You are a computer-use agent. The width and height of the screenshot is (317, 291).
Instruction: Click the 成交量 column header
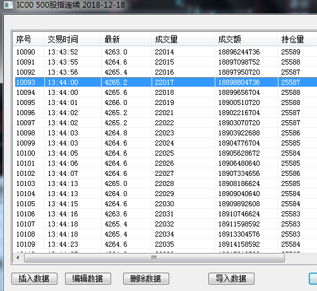click(x=183, y=39)
